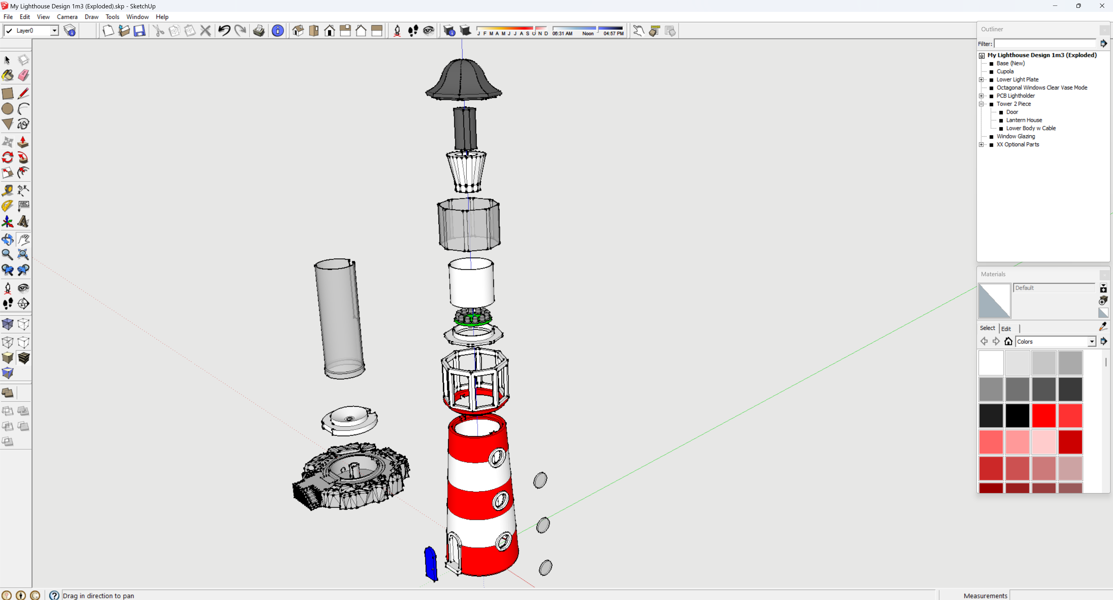Expand the XX Optional Parts node
This screenshot has width=1113, height=600.
click(981, 145)
